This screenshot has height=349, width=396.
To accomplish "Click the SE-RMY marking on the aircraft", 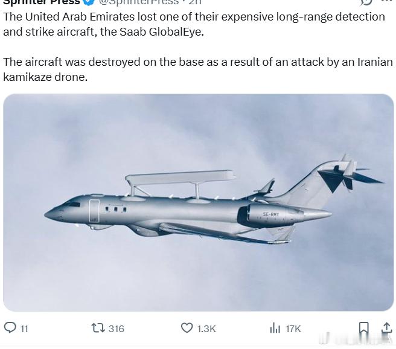I will (271, 214).
